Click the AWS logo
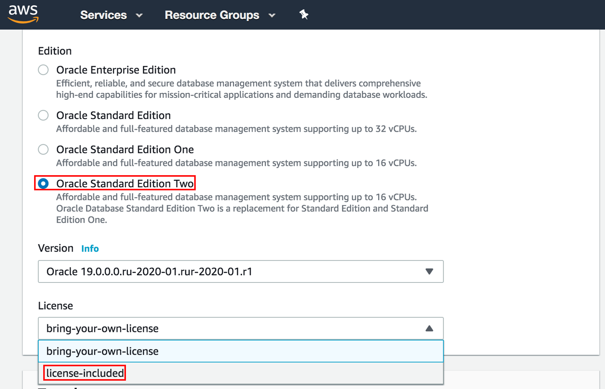The width and height of the screenshot is (605, 389). pyautogui.click(x=23, y=14)
